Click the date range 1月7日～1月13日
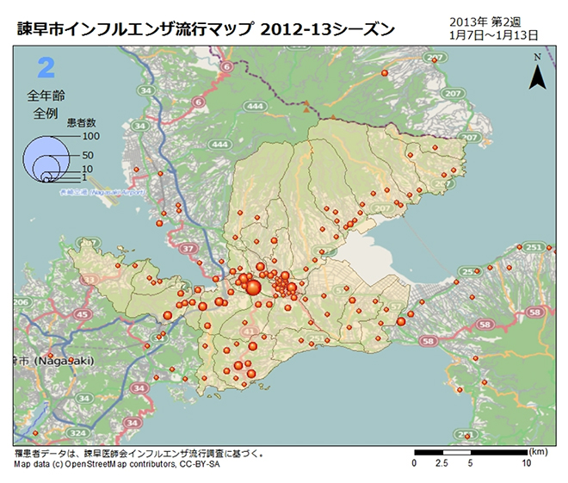 (494, 35)
